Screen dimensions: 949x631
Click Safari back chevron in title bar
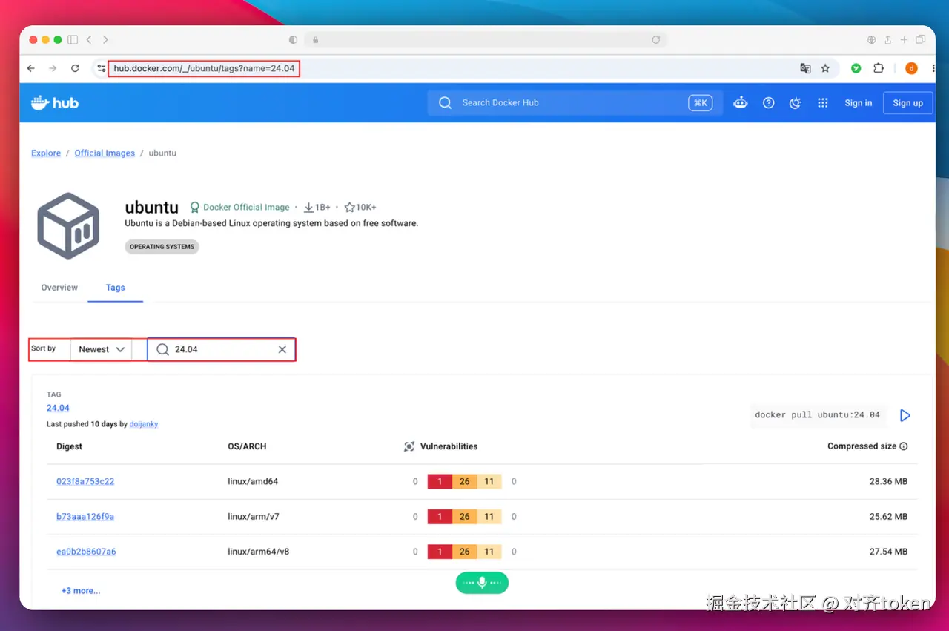coord(89,39)
